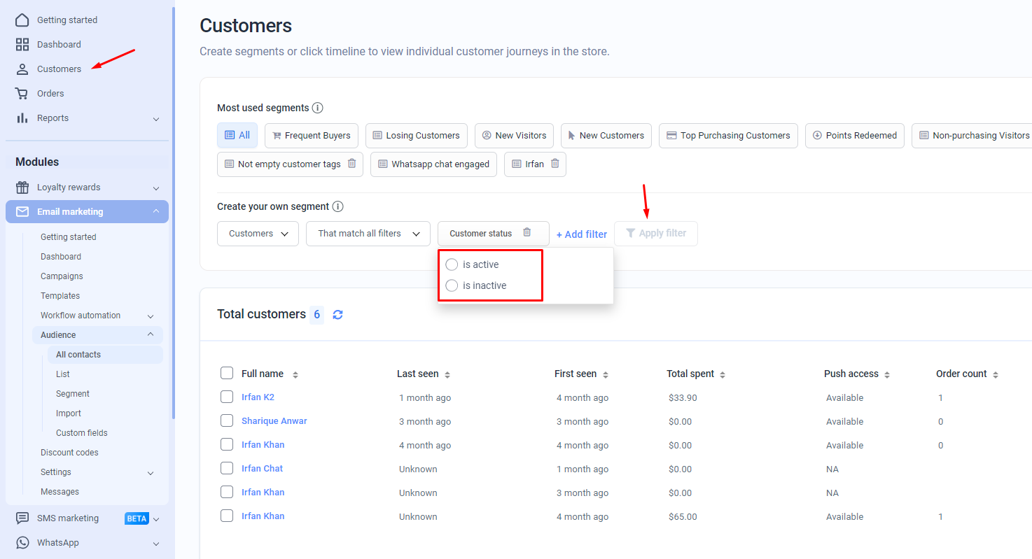This screenshot has width=1032, height=559.
Task: Click the Getting started home icon
Action: [x=22, y=20]
